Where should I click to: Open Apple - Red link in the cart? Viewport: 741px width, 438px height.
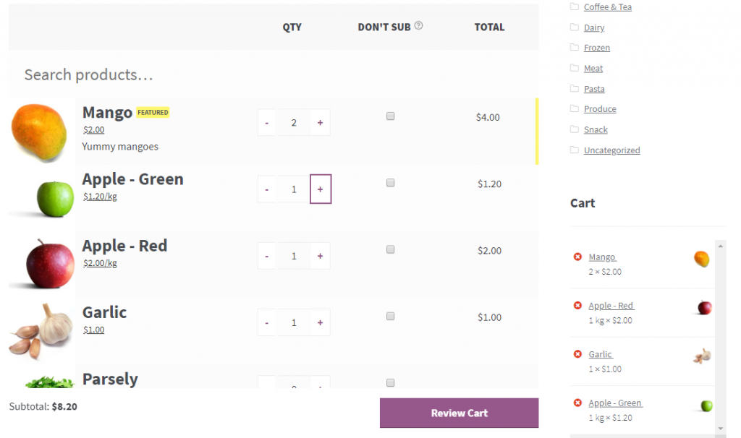(611, 306)
